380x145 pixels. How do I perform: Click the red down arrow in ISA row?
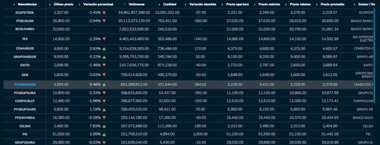(x=104, y=39)
